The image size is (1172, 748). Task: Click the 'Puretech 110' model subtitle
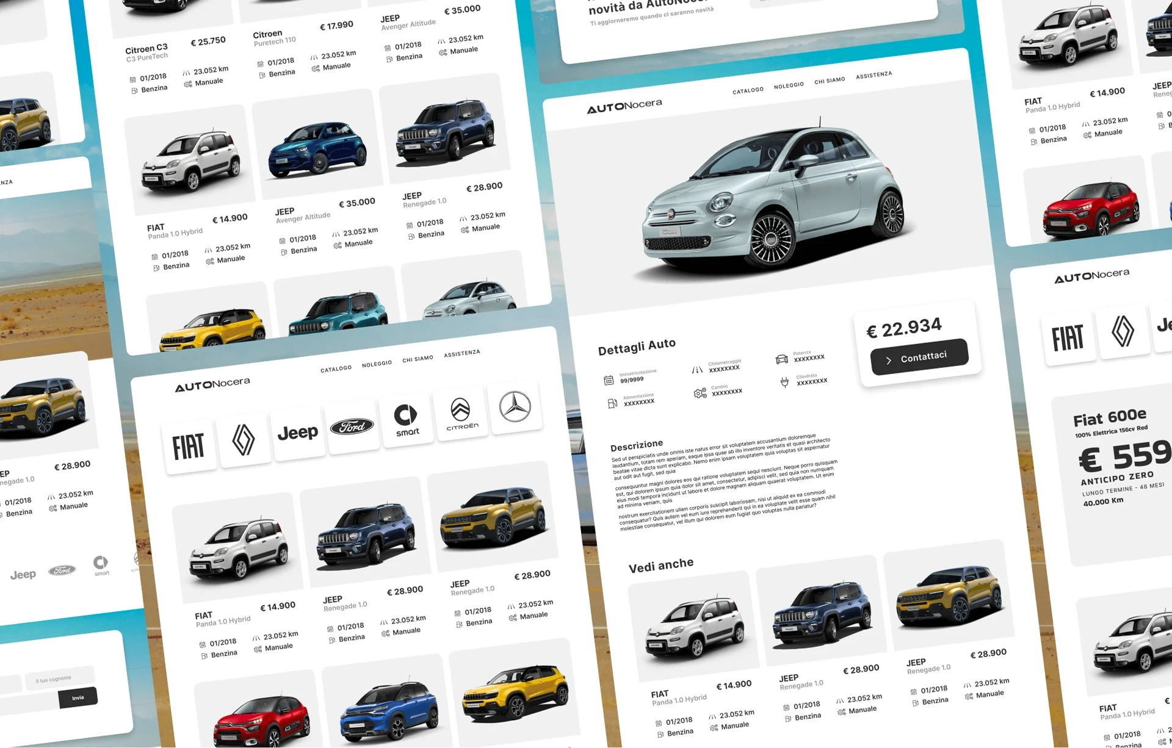275,41
